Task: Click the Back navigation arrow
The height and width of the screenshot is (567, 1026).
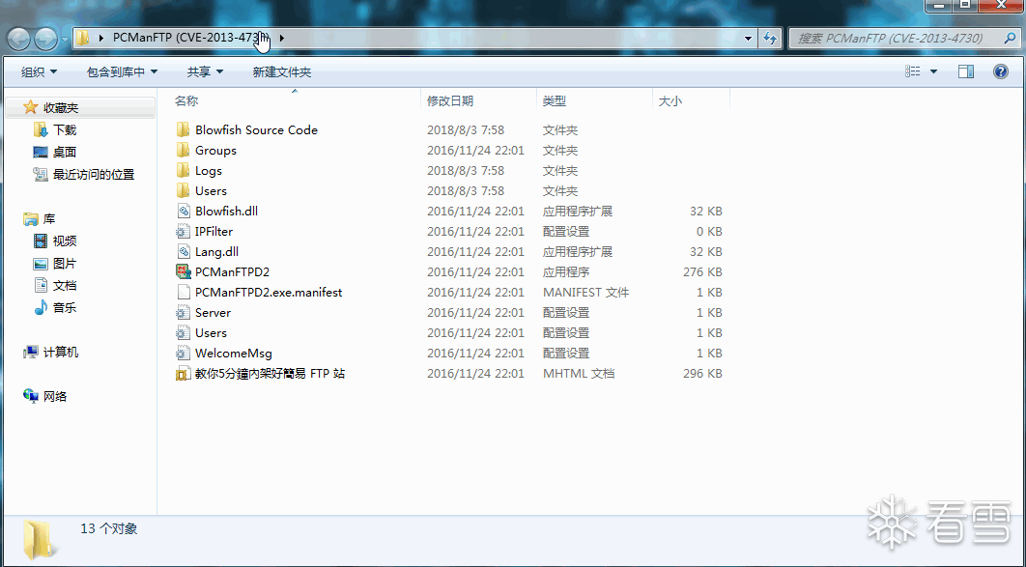Action: pyautogui.click(x=19, y=40)
